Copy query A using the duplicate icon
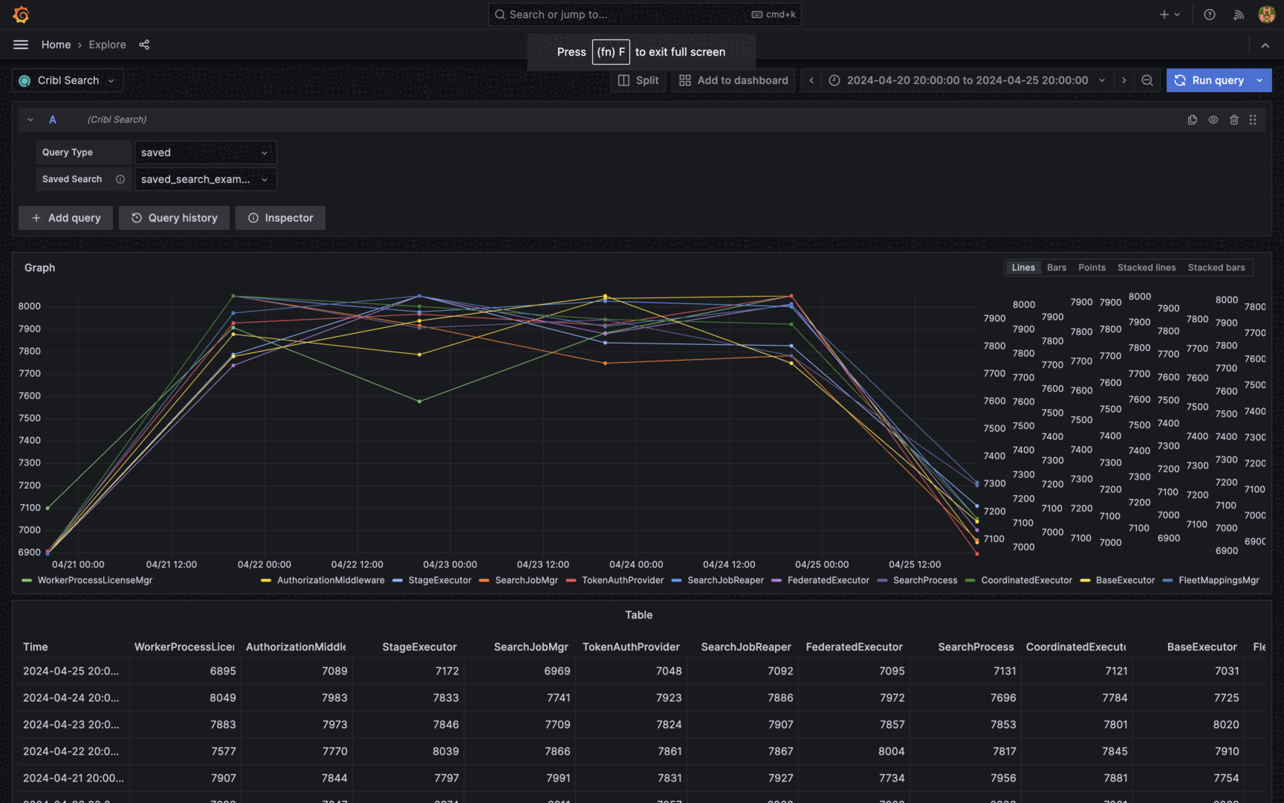 click(1192, 119)
